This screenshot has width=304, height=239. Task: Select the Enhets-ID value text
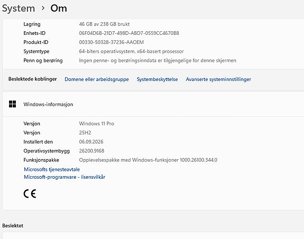129,33
